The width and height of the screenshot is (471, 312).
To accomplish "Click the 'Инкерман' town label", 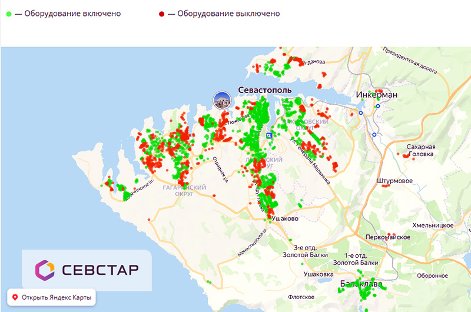I will [x=377, y=95].
